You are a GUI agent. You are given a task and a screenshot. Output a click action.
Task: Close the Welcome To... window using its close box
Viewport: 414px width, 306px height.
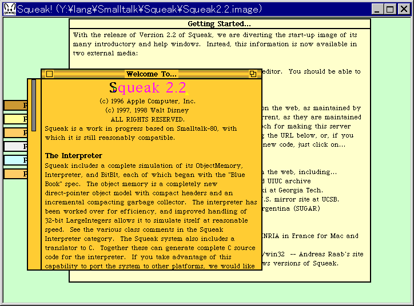tap(49, 74)
